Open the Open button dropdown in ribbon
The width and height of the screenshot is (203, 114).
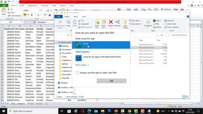click(x=161, y=21)
